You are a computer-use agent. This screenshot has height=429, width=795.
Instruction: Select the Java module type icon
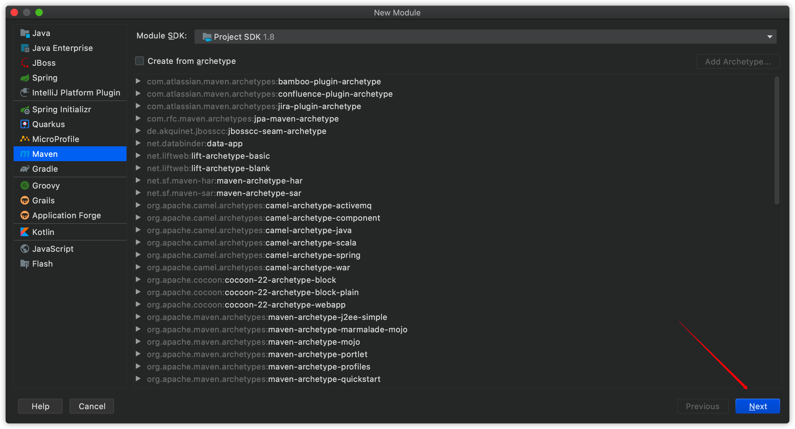pos(25,33)
